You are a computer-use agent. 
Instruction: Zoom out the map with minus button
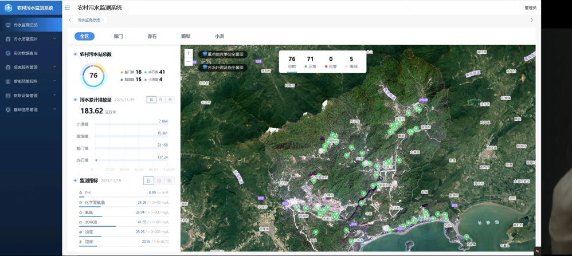click(189, 62)
